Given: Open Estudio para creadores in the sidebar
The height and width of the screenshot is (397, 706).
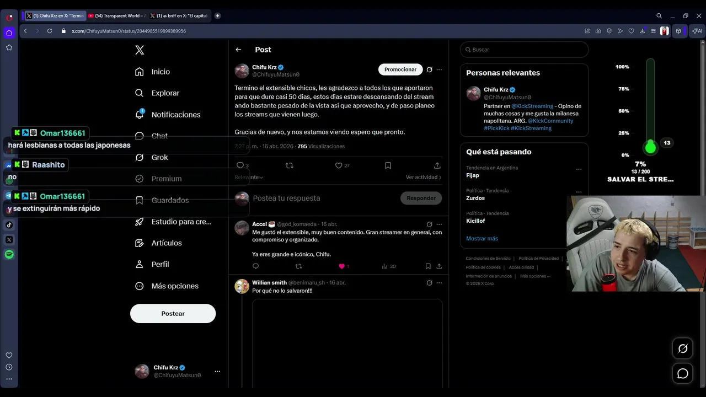Looking at the screenshot, I should pos(173,222).
